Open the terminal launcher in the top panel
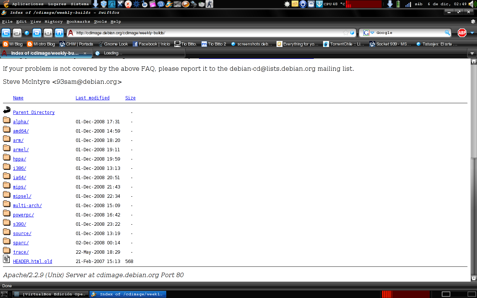 pyautogui.click(x=177, y=4)
